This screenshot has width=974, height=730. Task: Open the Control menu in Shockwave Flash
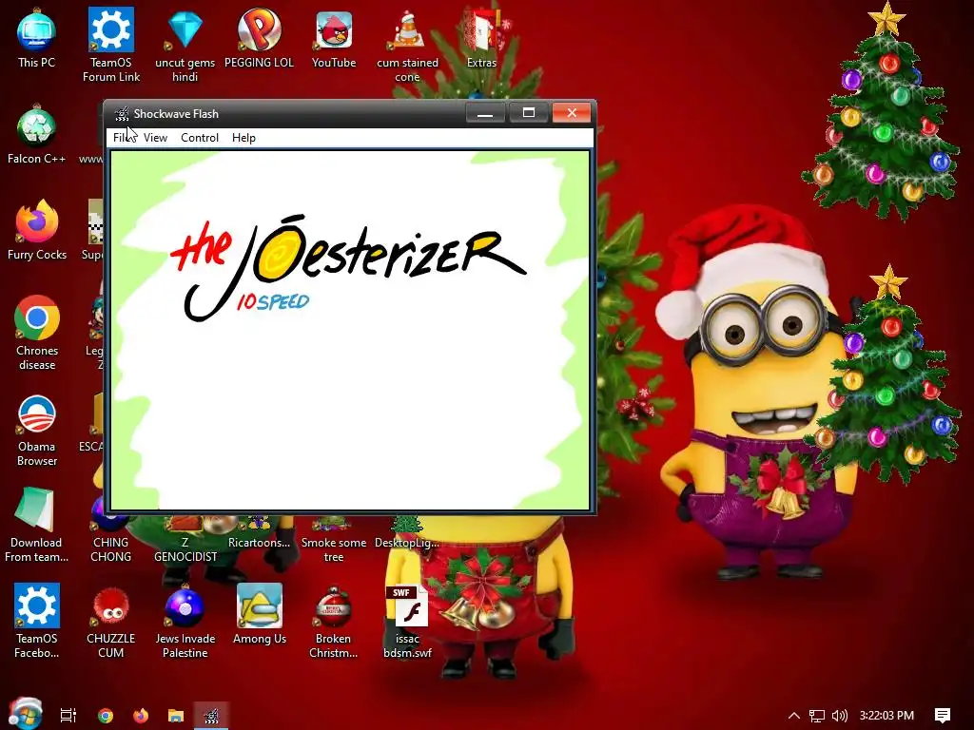[x=200, y=137]
